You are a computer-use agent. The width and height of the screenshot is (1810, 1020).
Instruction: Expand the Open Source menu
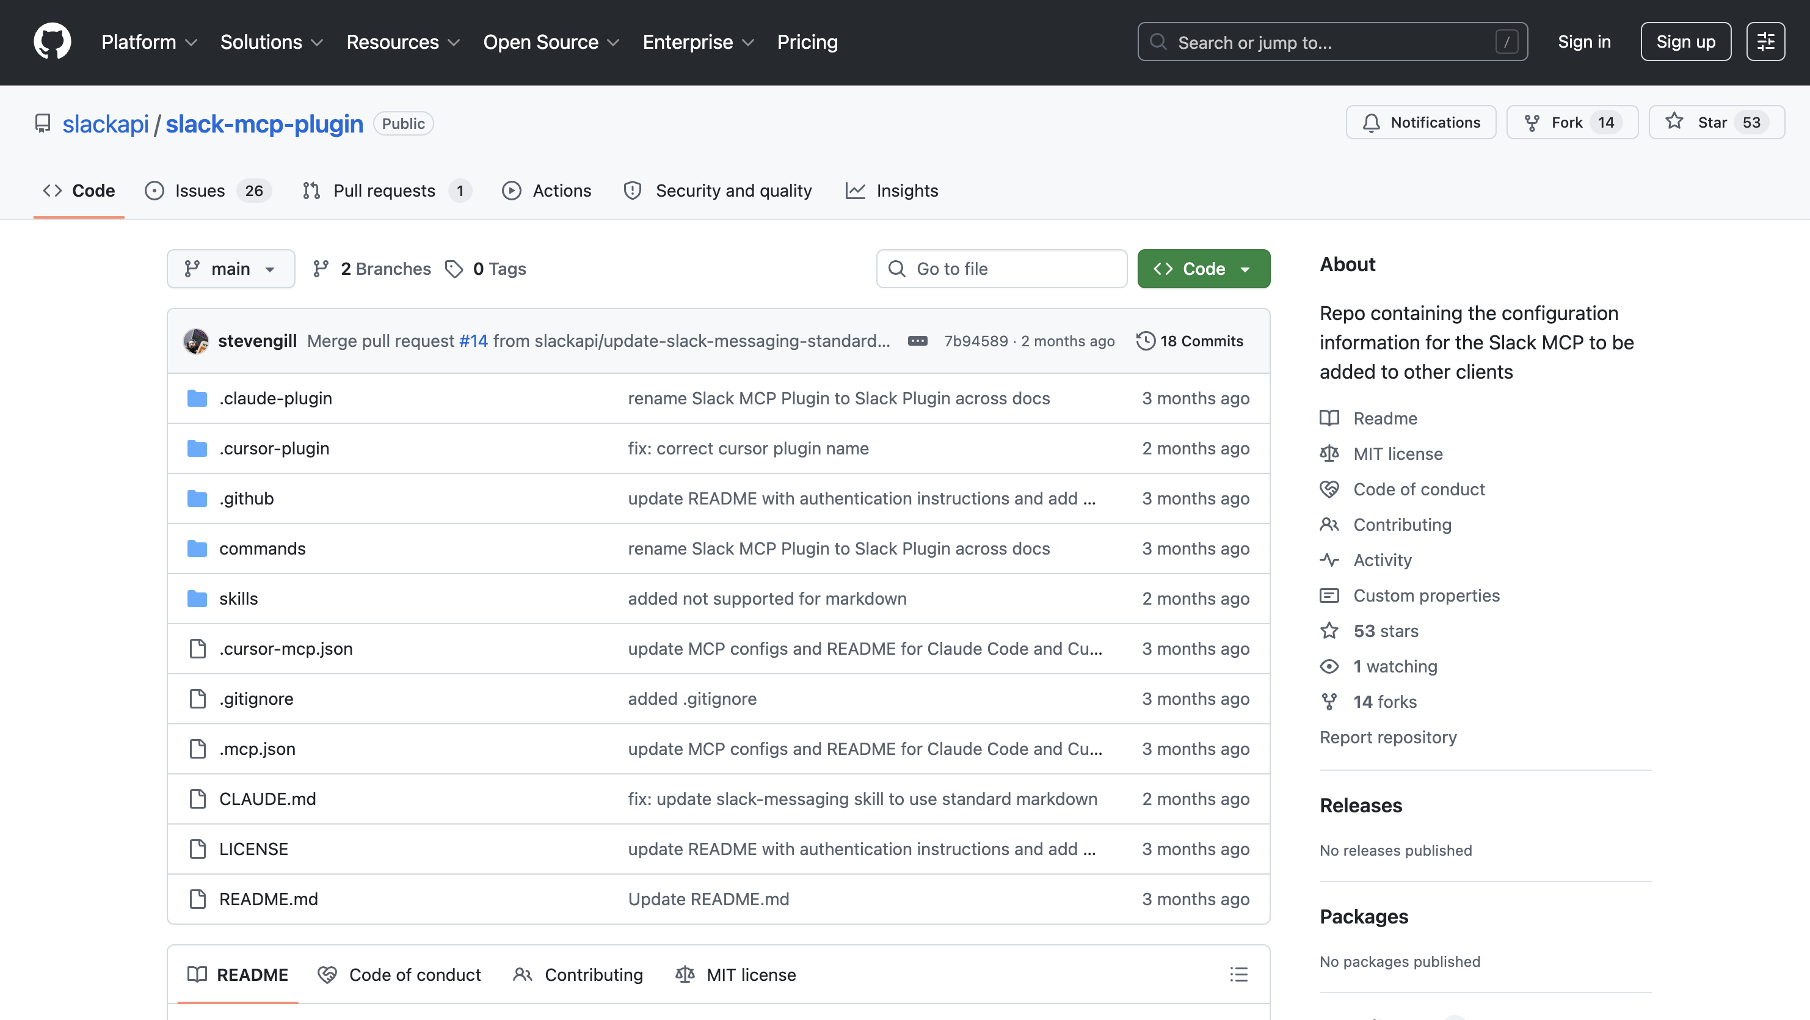[x=551, y=42]
